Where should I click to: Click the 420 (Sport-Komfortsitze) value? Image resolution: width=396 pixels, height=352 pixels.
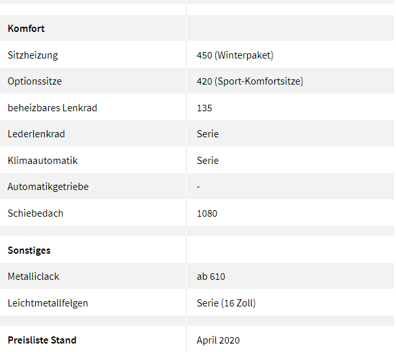coord(250,81)
